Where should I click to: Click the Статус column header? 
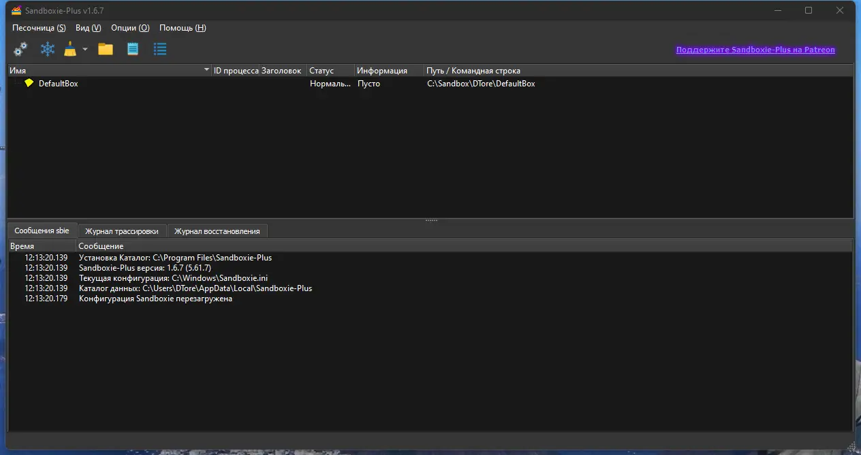point(331,71)
